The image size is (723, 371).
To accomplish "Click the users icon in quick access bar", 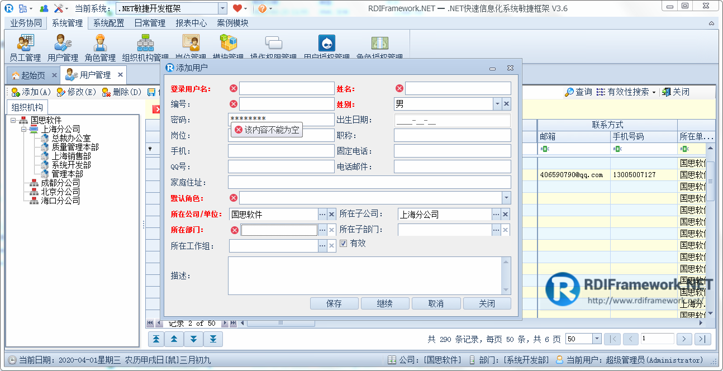I will (x=44, y=8).
